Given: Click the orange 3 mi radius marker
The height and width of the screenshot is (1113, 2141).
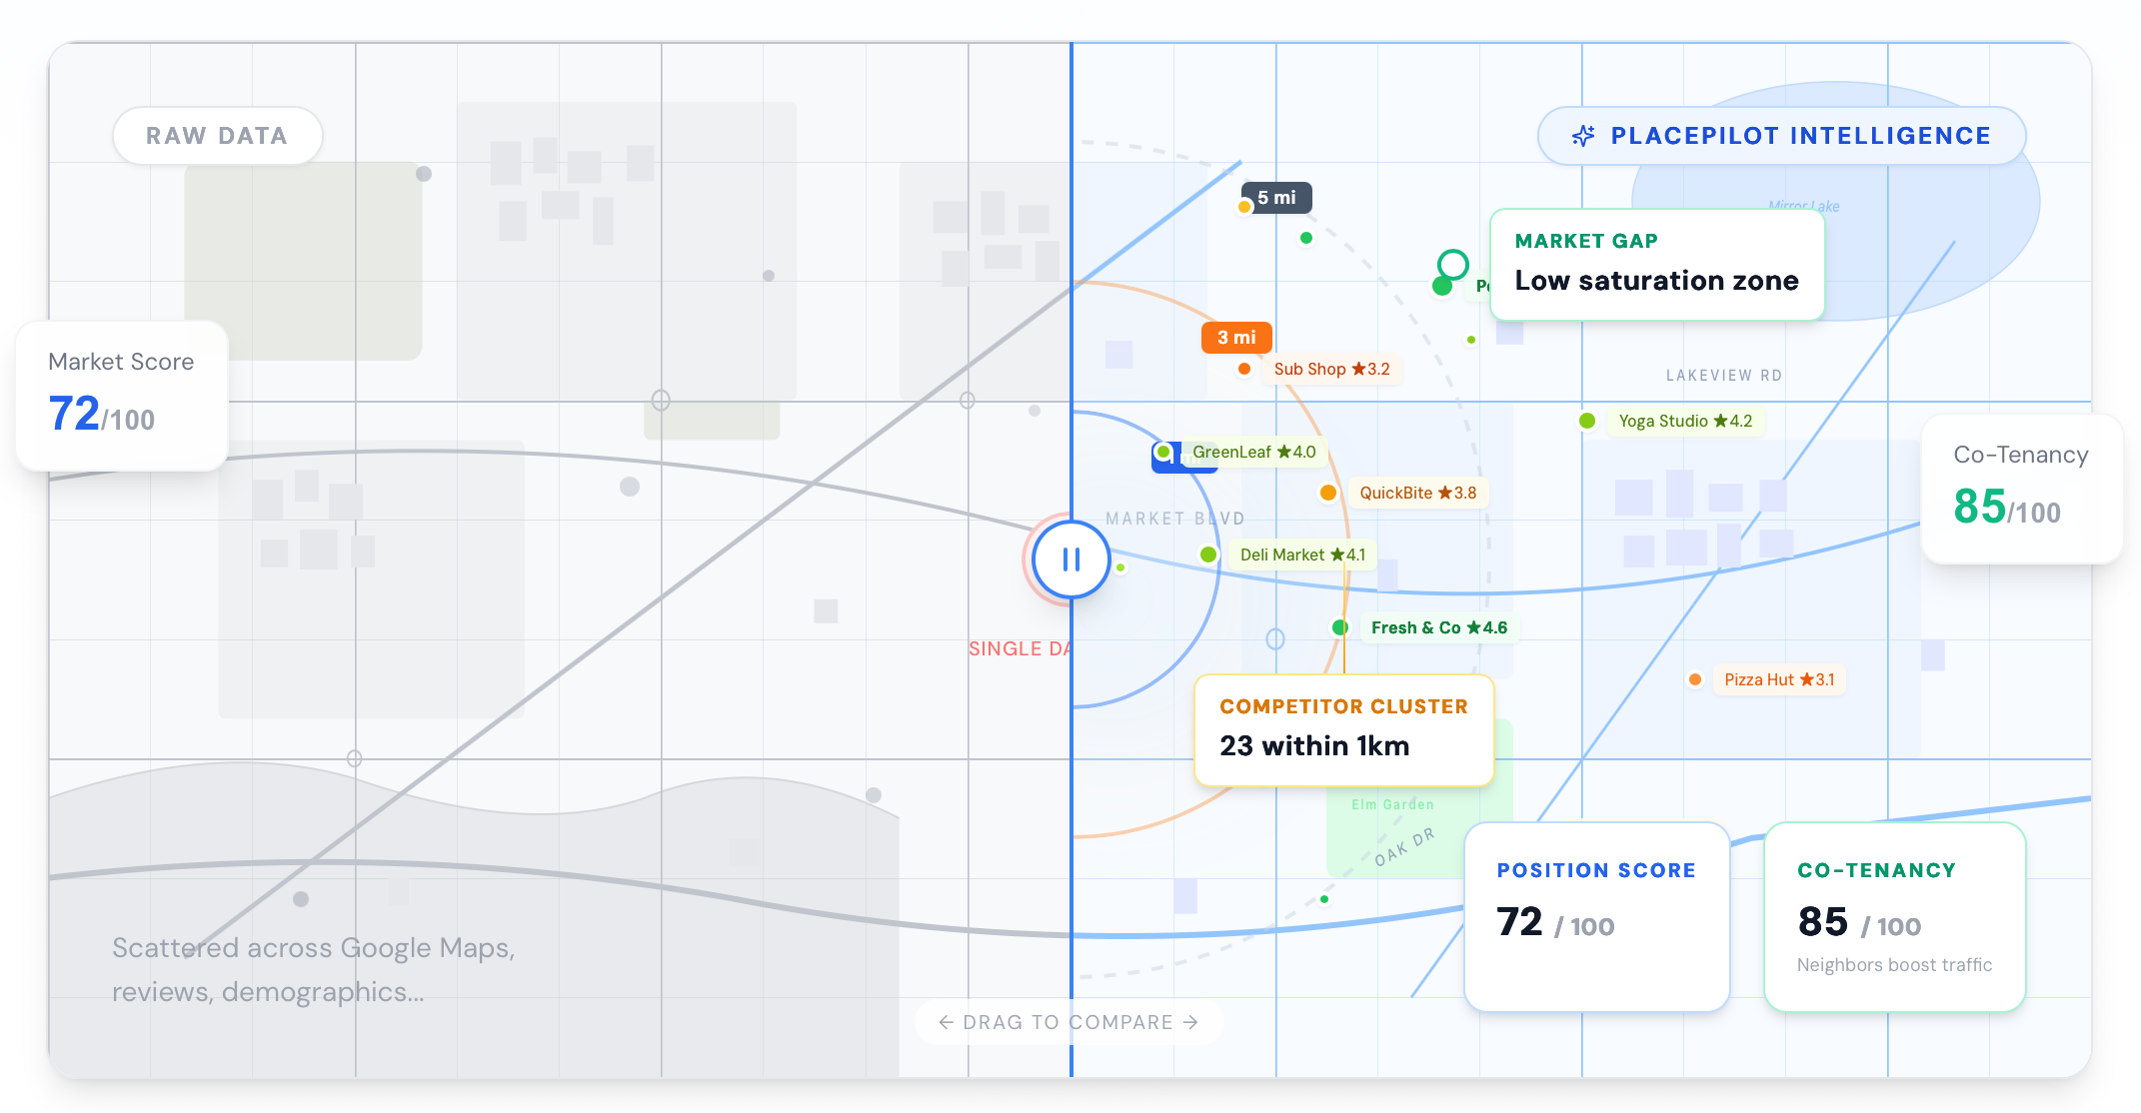Looking at the screenshot, I should pyautogui.click(x=1236, y=338).
